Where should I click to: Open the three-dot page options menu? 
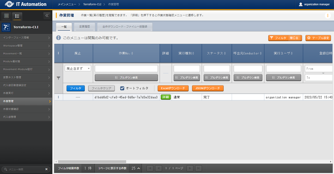click(x=328, y=16)
